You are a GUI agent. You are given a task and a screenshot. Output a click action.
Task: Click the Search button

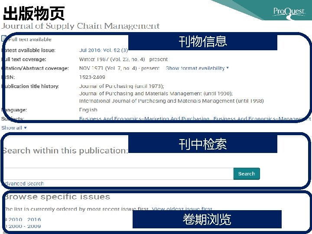pyautogui.click(x=247, y=174)
